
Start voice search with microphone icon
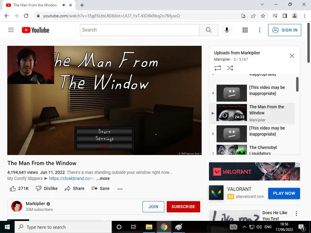tap(227, 30)
